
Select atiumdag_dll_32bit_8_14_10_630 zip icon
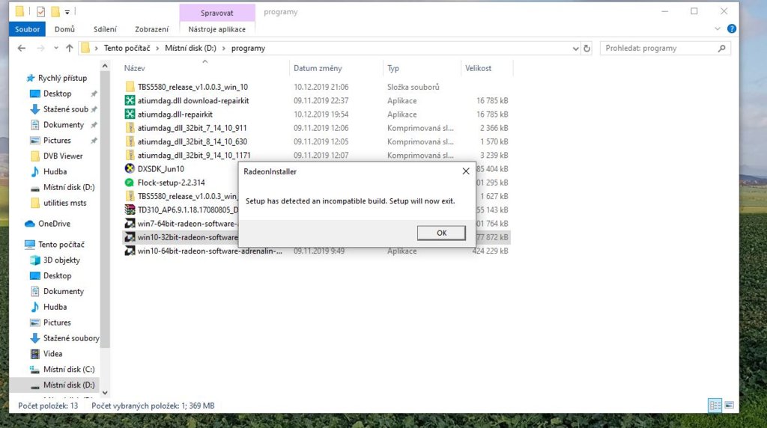(130, 141)
